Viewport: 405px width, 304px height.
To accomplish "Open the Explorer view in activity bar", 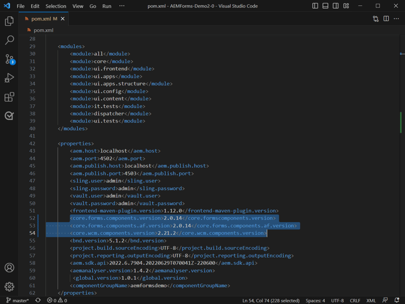I will (9, 21).
